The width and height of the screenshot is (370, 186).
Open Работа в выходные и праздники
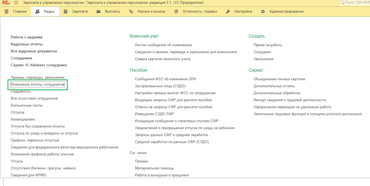pyautogui.click(x=161, y=175)
